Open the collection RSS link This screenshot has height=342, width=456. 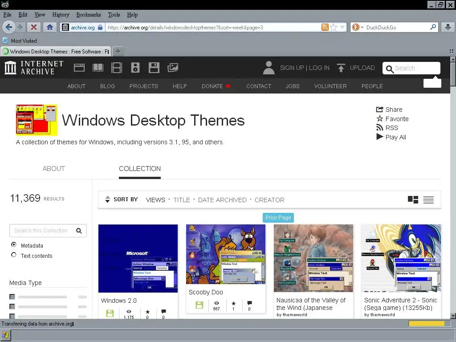(x=387, y=128)
